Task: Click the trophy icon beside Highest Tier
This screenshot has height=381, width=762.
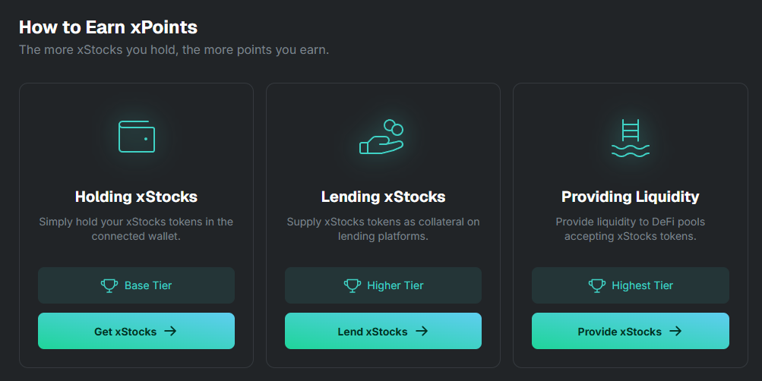Action: [596, 285]
